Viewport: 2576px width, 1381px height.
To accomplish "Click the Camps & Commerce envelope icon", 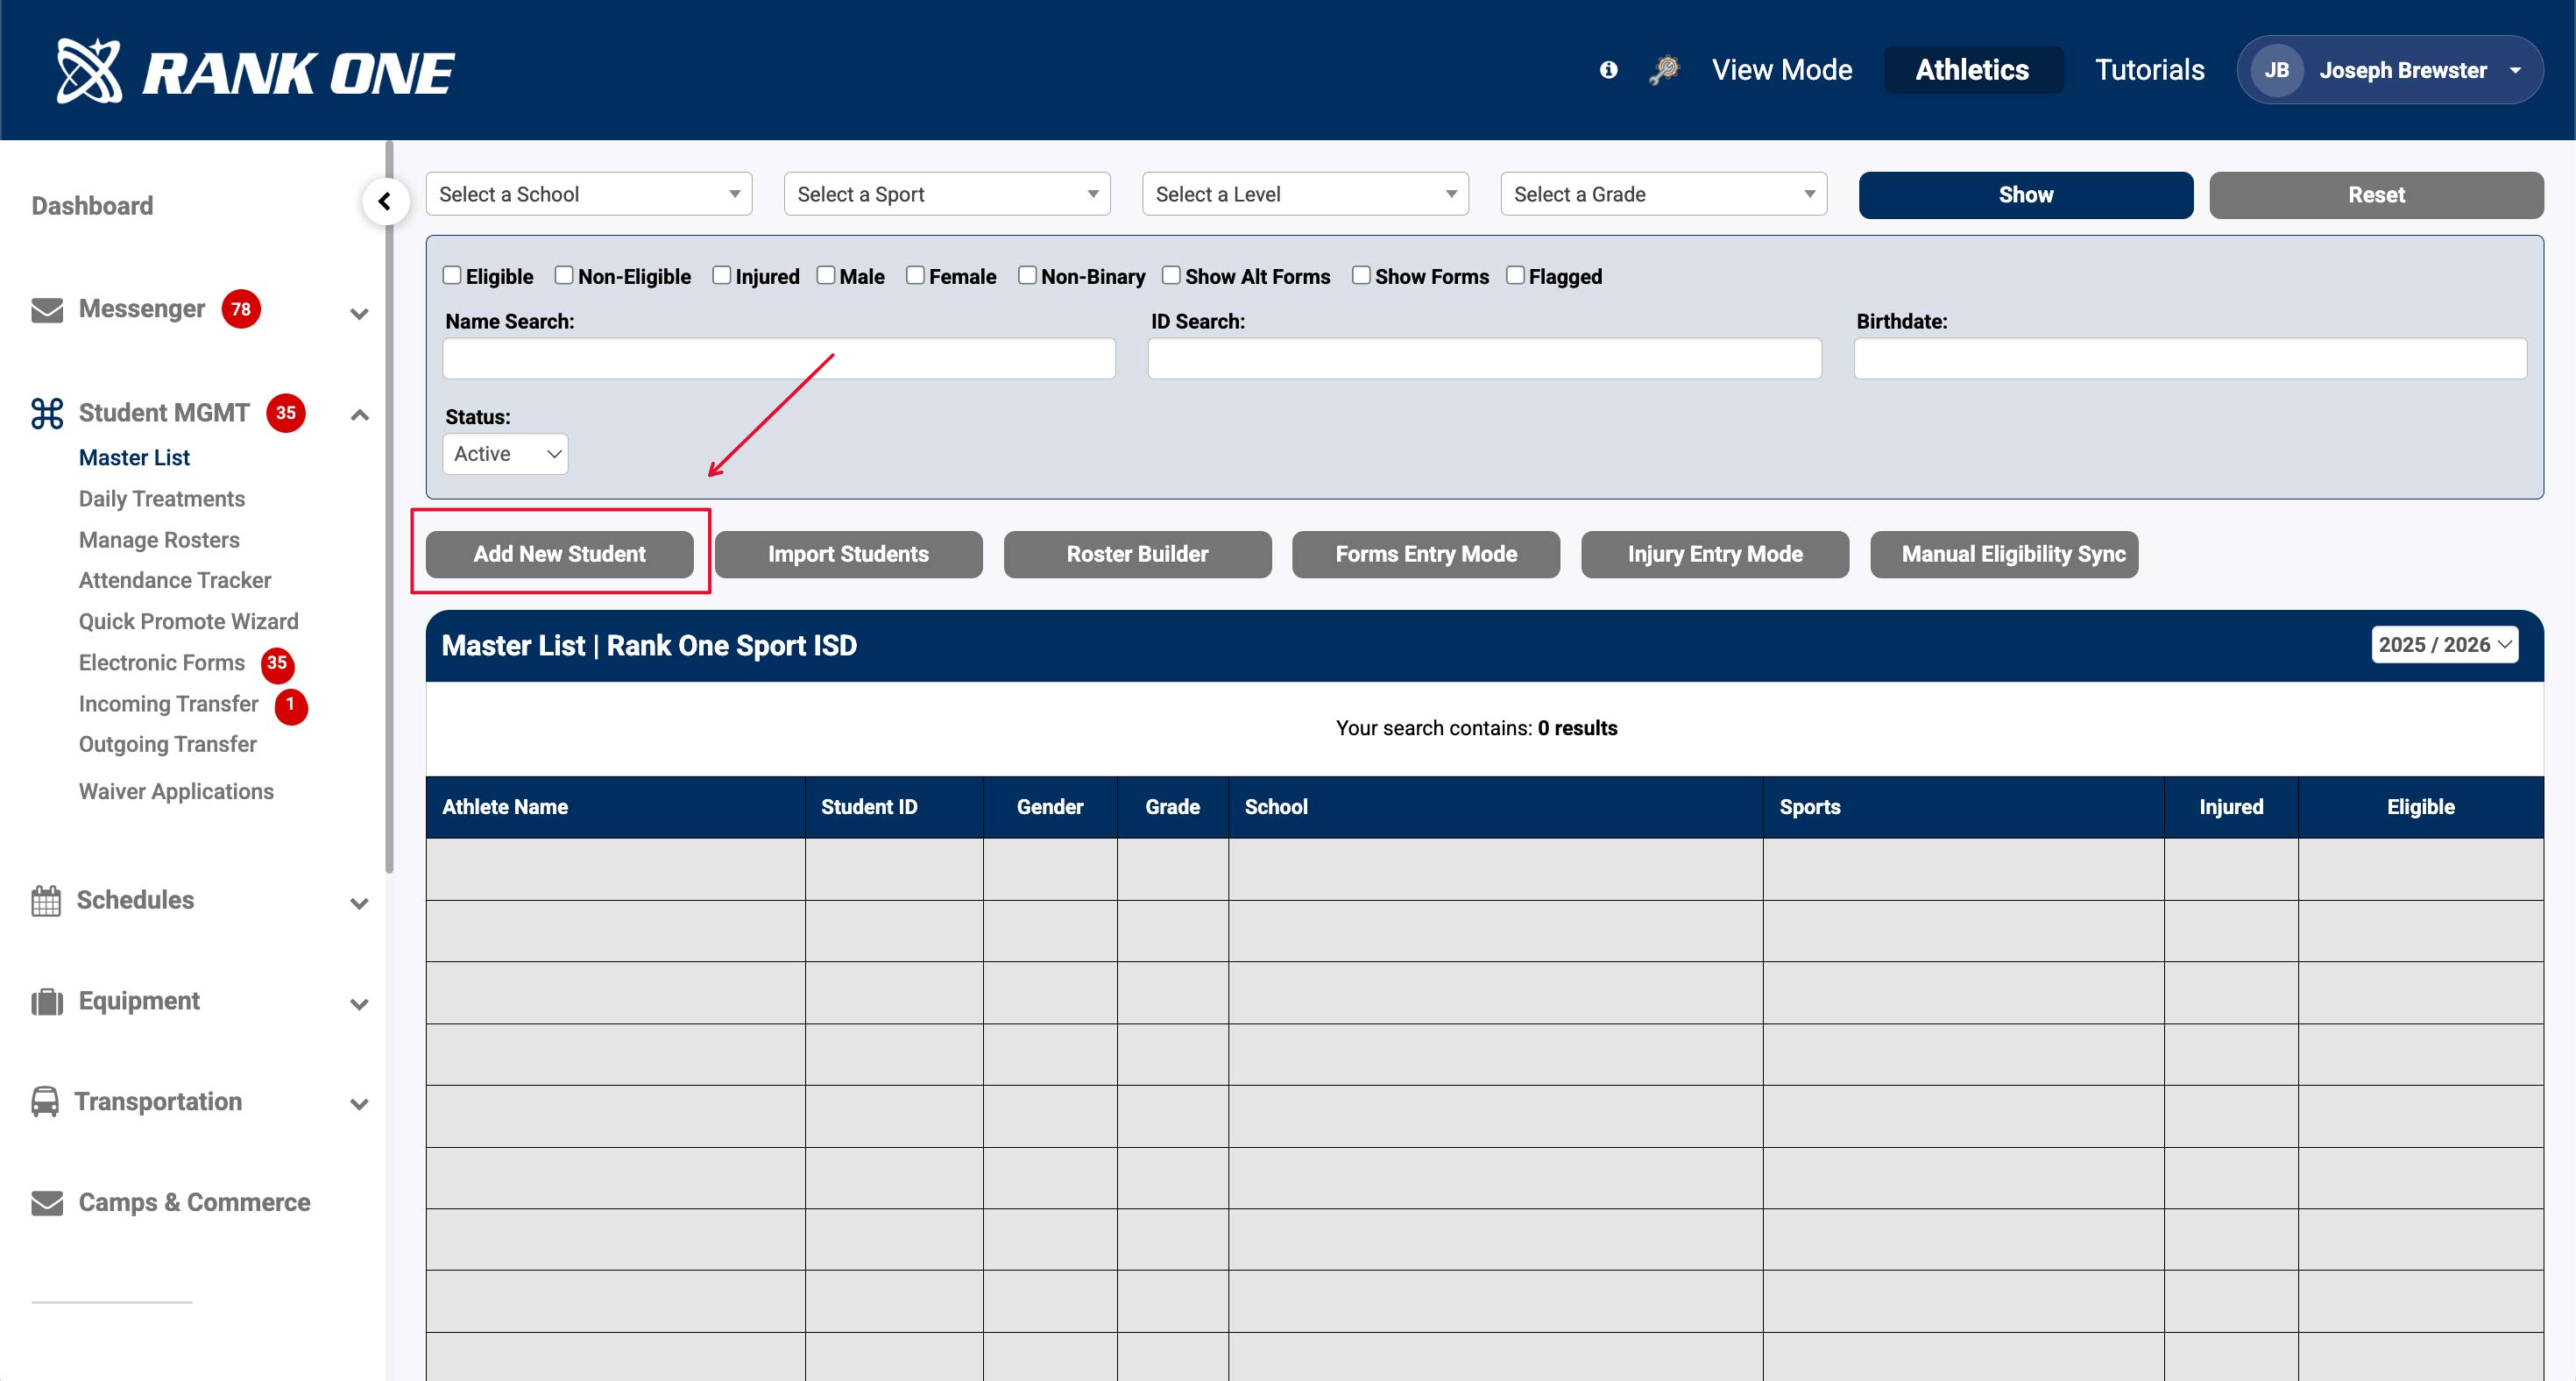I will pos(47,1203).
